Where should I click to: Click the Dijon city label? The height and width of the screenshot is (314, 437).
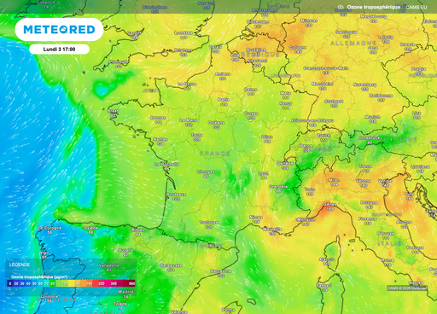(x=267, y=137)
